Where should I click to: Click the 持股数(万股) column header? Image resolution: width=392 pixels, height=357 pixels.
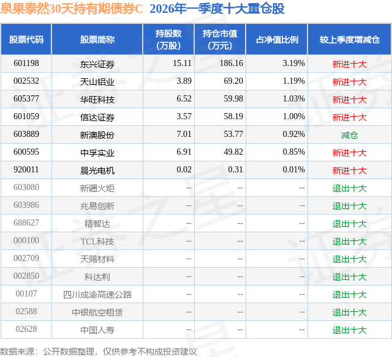tap(168, 39)
